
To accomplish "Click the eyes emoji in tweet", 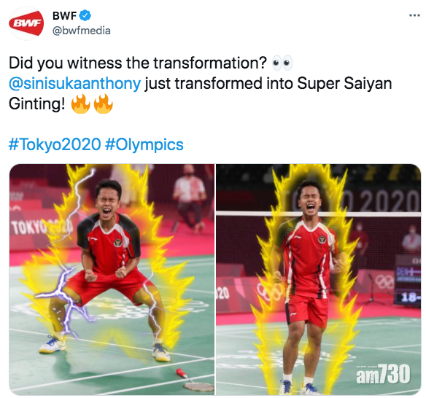I will 282,63.
